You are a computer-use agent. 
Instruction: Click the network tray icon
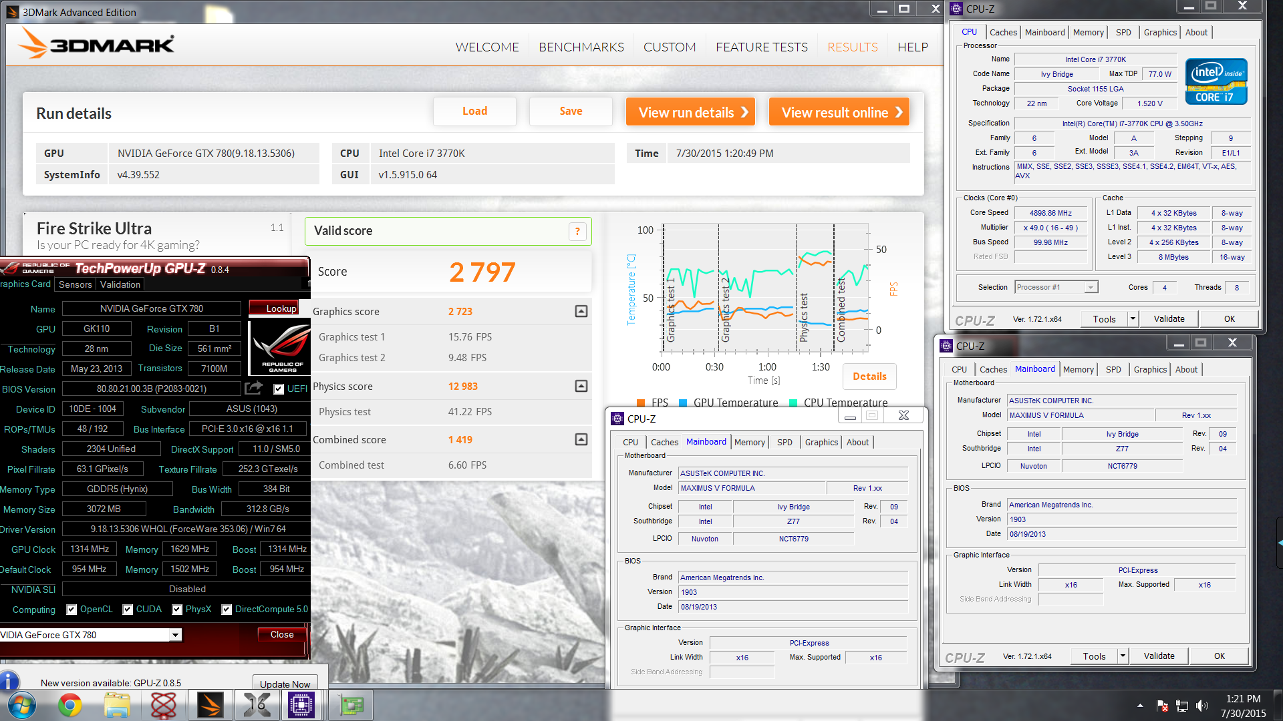[1182, 706]
